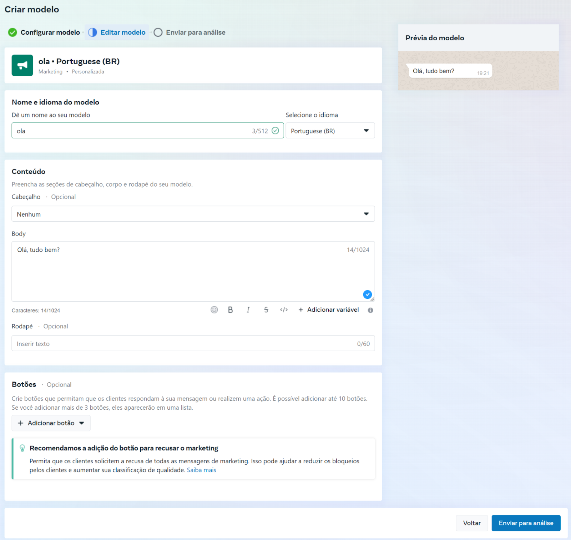Click the lightbulb recommendation icon
Viewport: 571px width, 540px height.
tap(22, 448)
